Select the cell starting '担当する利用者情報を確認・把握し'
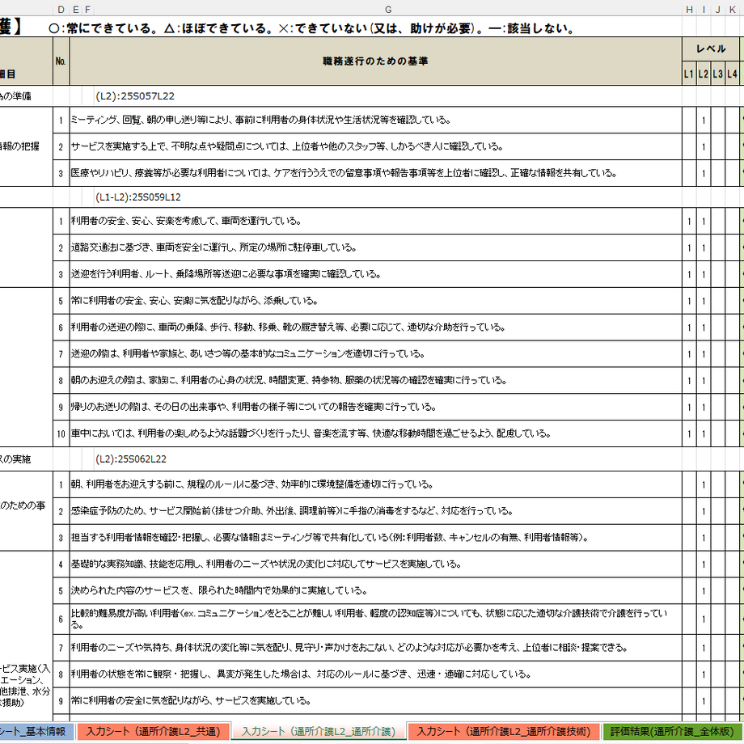The height and width of the screenshot is (744, 744). (x=376, y=538)
